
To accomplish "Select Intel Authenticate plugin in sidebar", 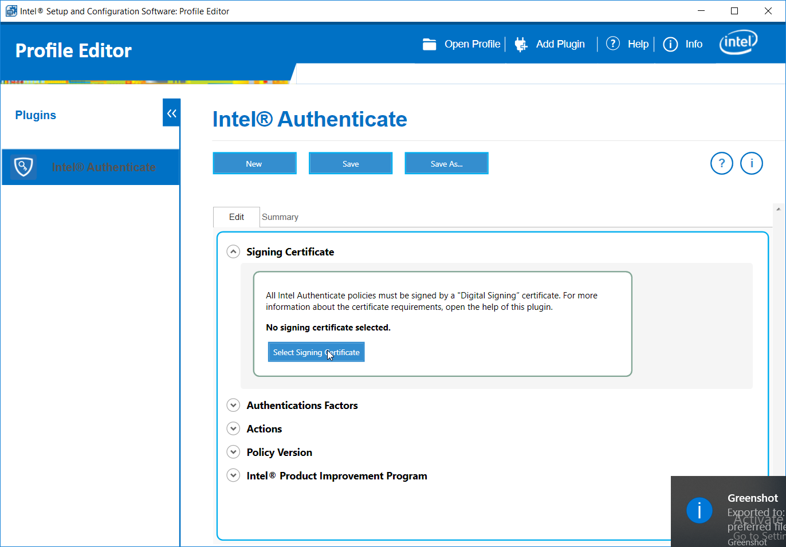I will [91, 167].
